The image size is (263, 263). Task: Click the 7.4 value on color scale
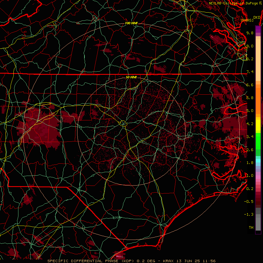pyautogui.click(x=250, y=72)
